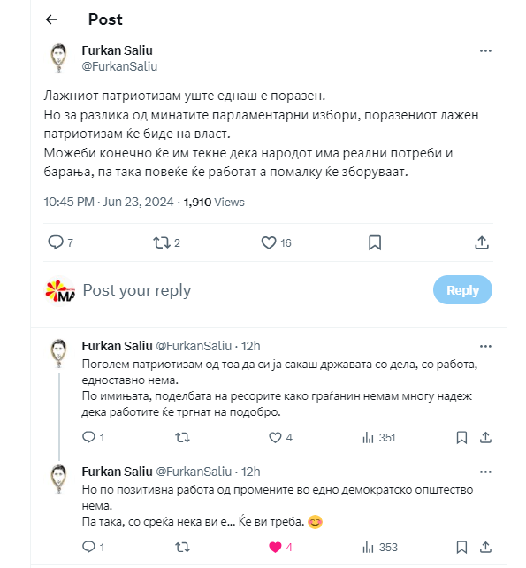The image size is (526, 568).
Task: Open the more options menu on main post
Action: 485,50
